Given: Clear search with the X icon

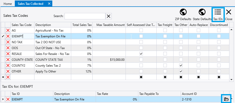Looking at the screenshot, I should click(x=109, y=16).
